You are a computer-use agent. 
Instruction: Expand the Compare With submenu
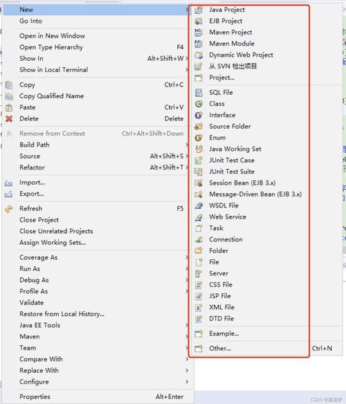(x=187, y=359)
